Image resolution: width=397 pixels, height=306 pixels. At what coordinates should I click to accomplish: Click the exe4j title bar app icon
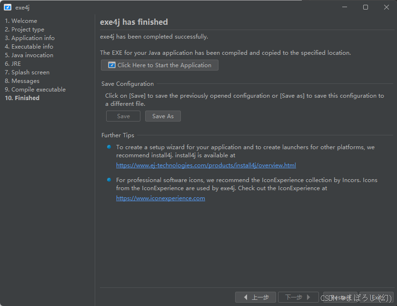coord(8,7)
